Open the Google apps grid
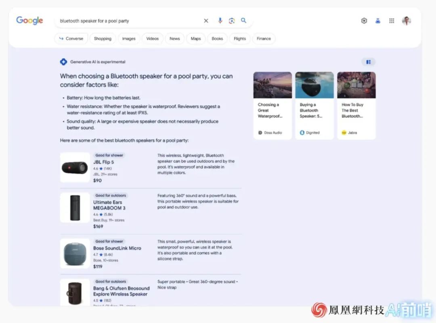Screen dimensions: 436x323 click(392, 21)
